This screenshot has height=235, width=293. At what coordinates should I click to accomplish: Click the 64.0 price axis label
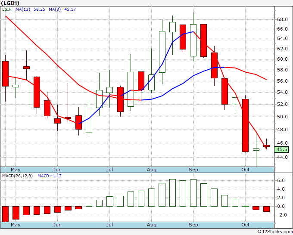(x=282, y=38)
